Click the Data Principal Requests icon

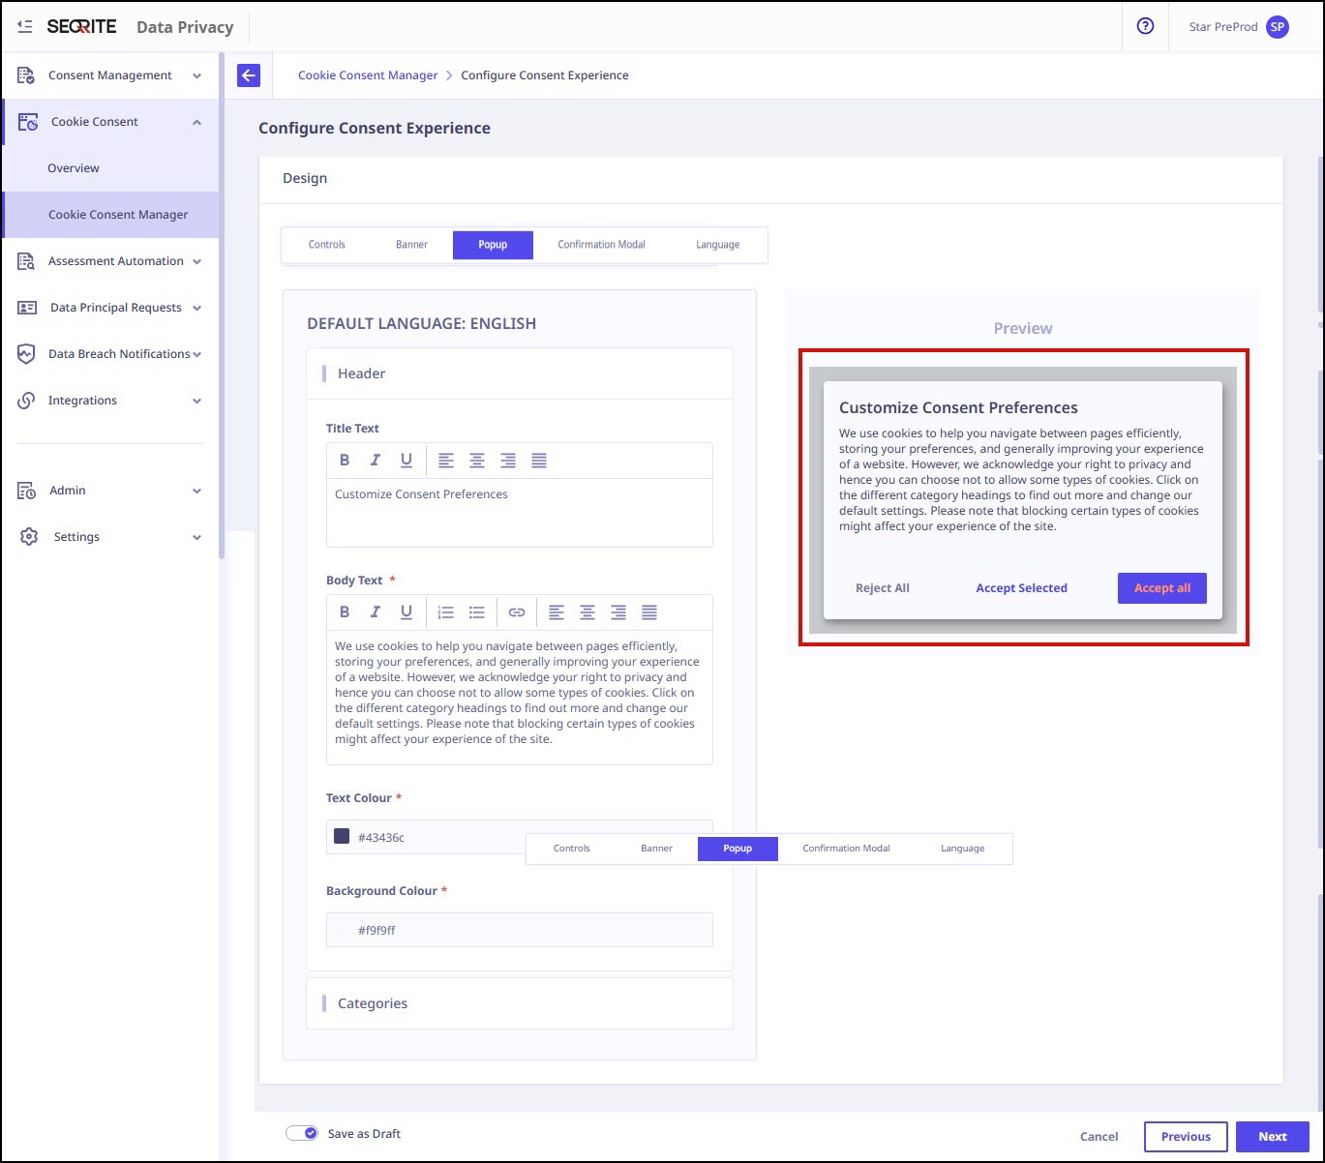[27, 308]
